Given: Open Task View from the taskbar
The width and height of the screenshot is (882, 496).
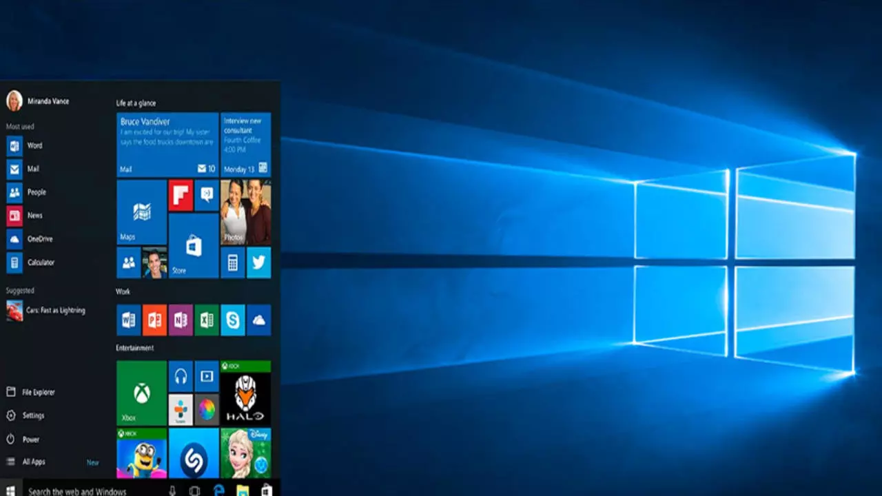Looking at the screenshot, I should click(195, 490).
